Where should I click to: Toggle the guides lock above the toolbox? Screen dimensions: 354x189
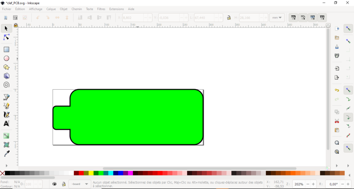pos(15,25)
